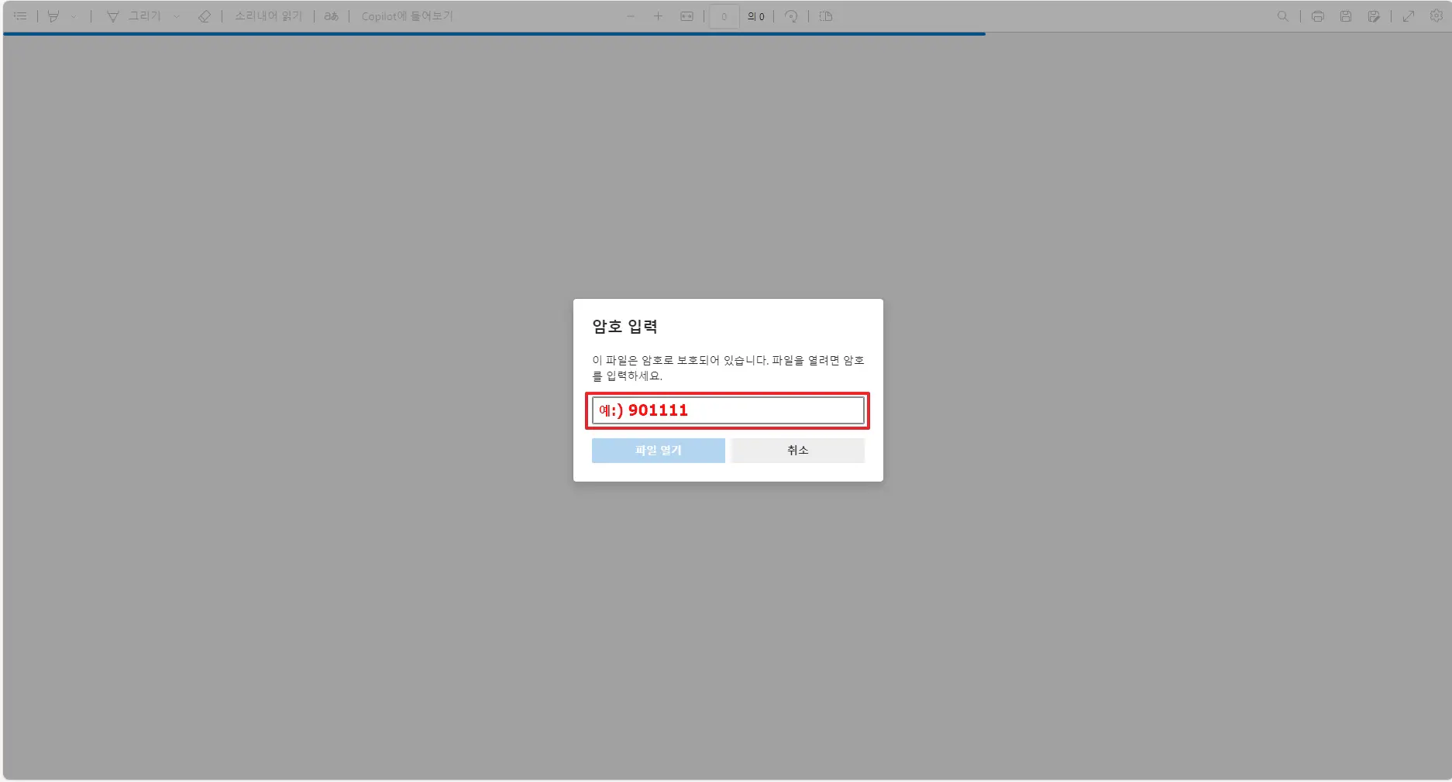Click the zoom in plus icon

pyautogui.click(x=658, y=16)
